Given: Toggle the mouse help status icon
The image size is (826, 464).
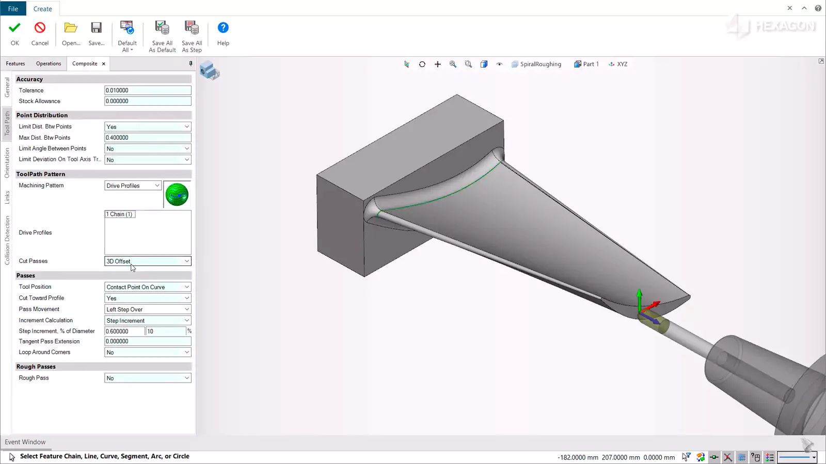Looking at the screenshot, I should click(756, 457).
